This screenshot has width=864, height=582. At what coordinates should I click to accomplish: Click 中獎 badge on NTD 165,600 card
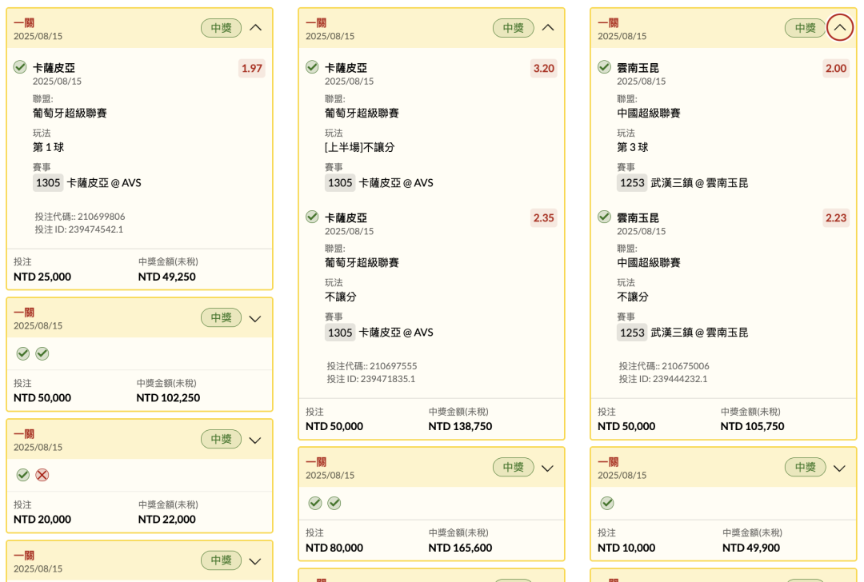(513, 467)
